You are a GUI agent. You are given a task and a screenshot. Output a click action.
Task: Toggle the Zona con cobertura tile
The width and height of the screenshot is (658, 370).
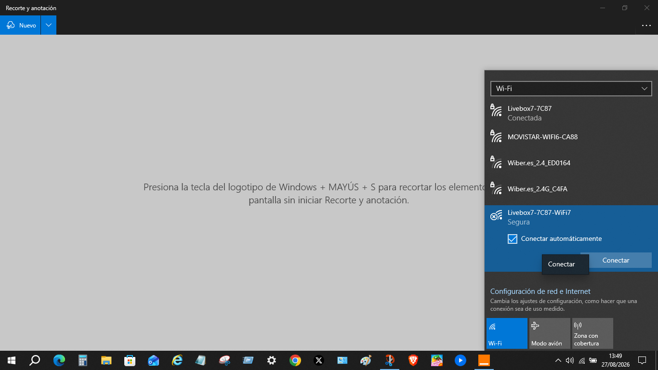point(592,333)
